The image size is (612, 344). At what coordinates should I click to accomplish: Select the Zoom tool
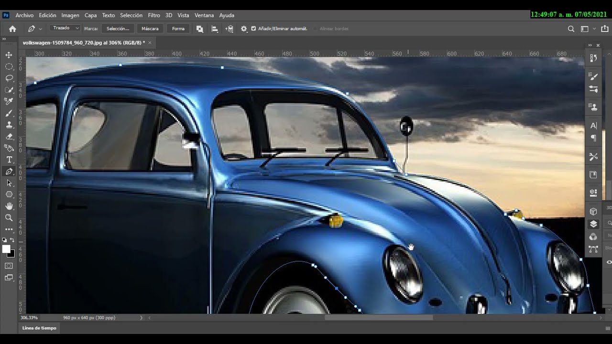point(9,218)
